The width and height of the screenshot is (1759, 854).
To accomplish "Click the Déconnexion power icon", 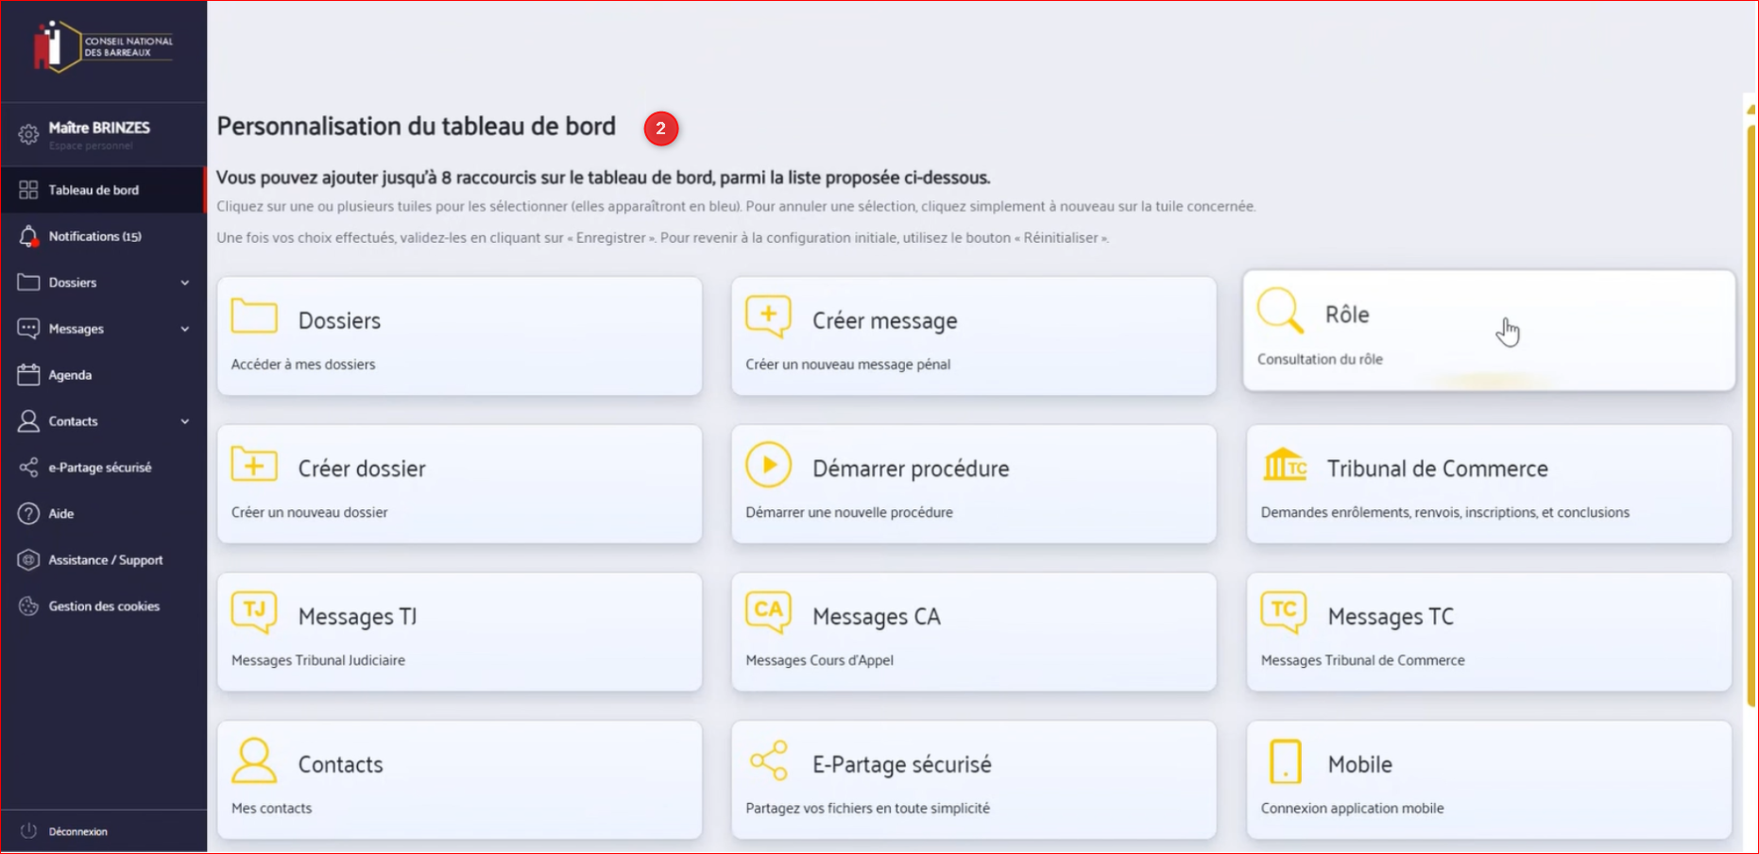I will tap(28, 831).
